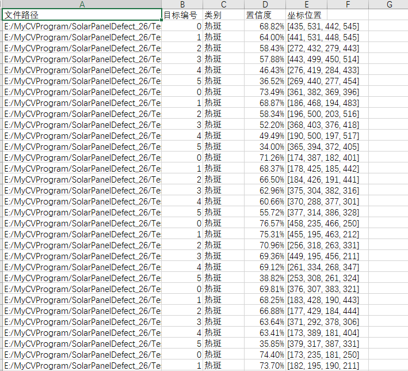Select column G header
The width and height of the screenshot is (408, 371).
pyautogui.click(x=389, y=4)
